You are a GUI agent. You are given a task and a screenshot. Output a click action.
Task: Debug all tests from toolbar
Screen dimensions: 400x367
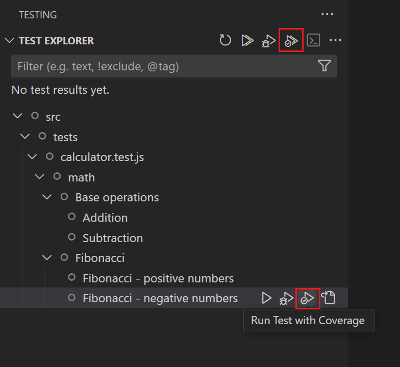[269, 41]
